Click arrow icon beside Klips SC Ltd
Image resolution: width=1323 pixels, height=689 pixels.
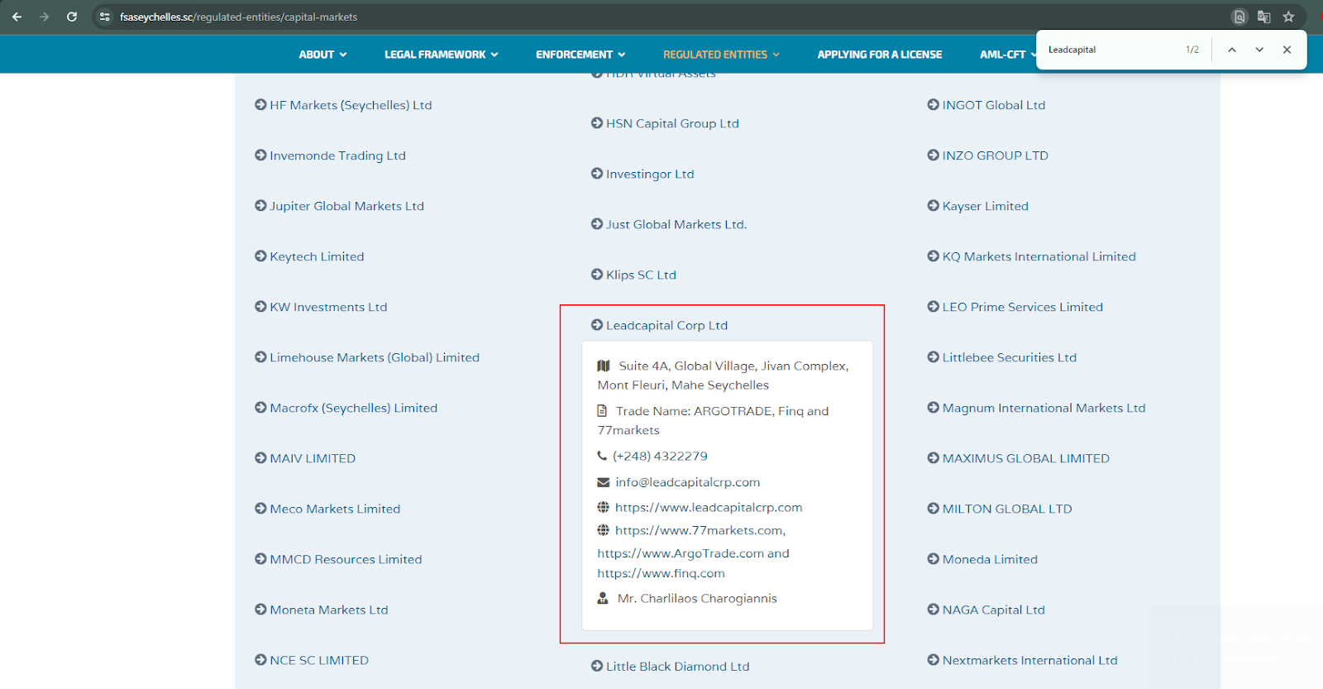(x=597, y=275)
